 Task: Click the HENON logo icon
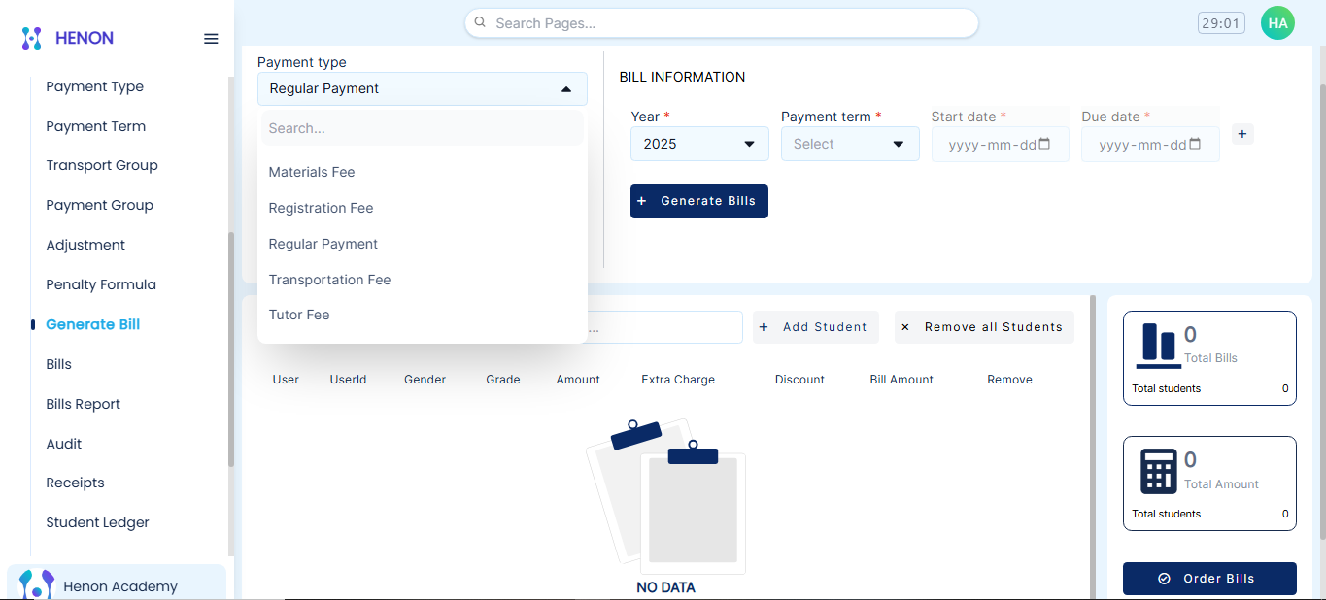(x=32, y=38)
